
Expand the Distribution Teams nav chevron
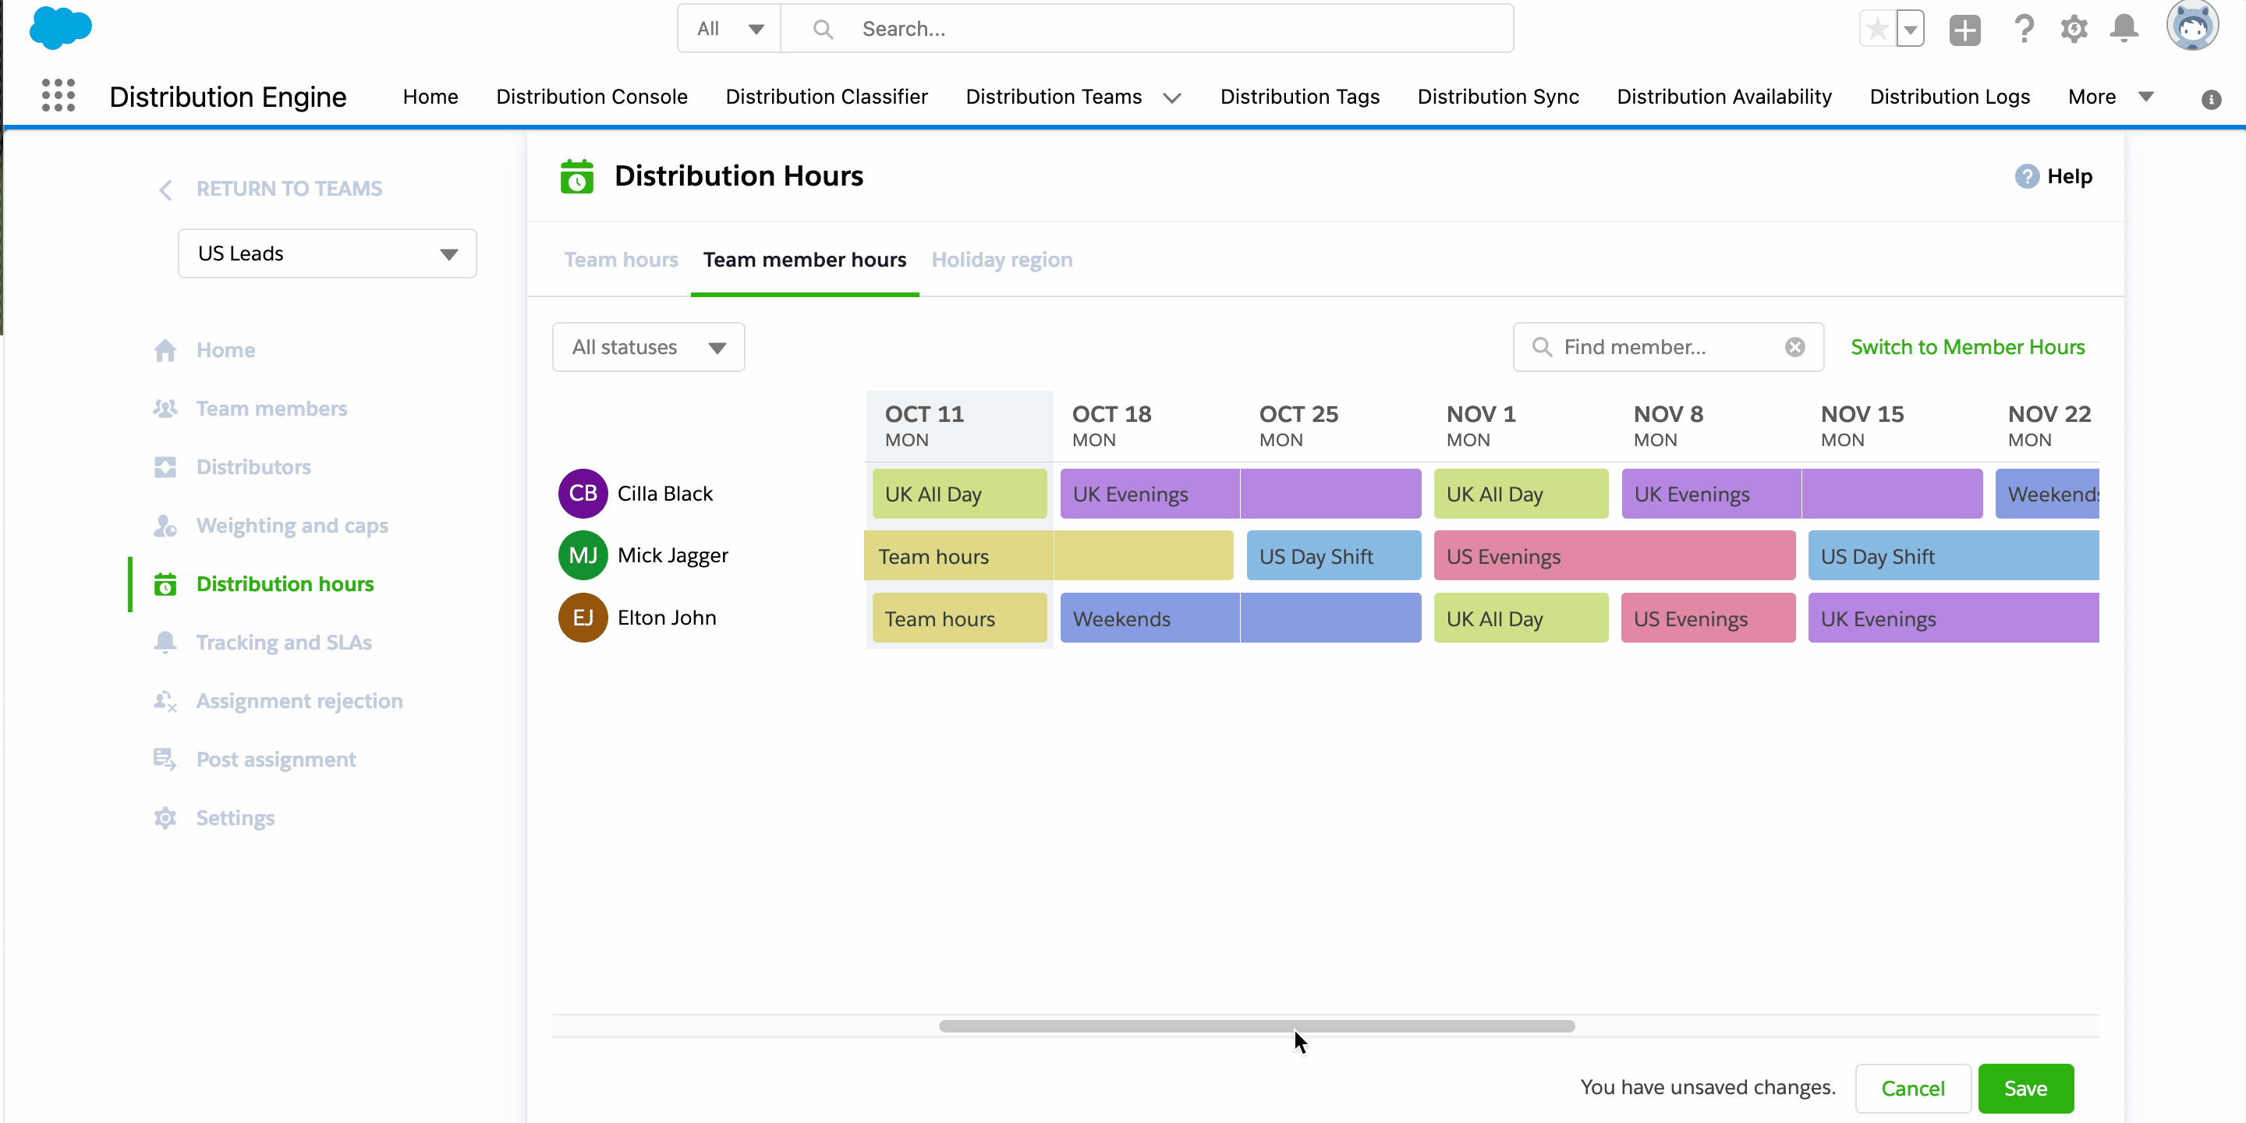(1172, 97)
